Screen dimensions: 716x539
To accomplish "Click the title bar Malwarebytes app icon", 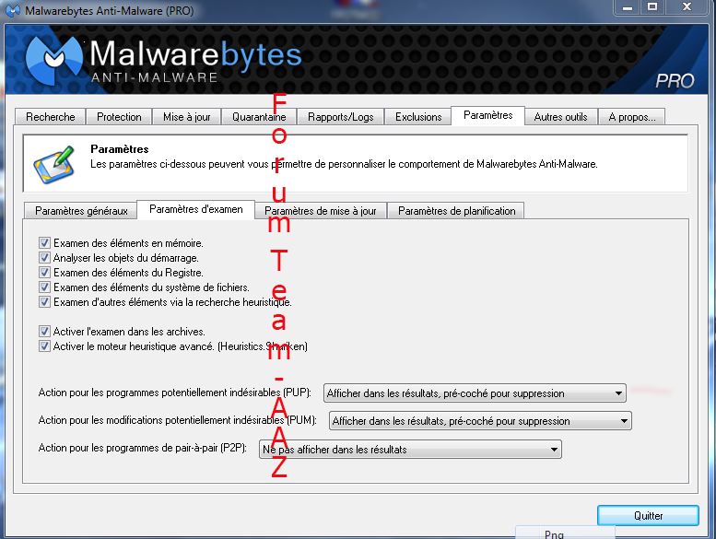I will click(13, 10).
